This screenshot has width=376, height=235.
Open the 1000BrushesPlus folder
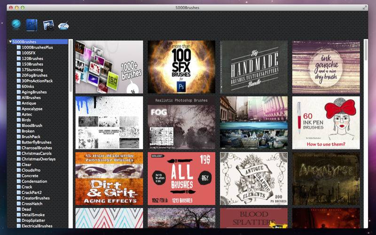pyautogui.click(x=35, y=47)
